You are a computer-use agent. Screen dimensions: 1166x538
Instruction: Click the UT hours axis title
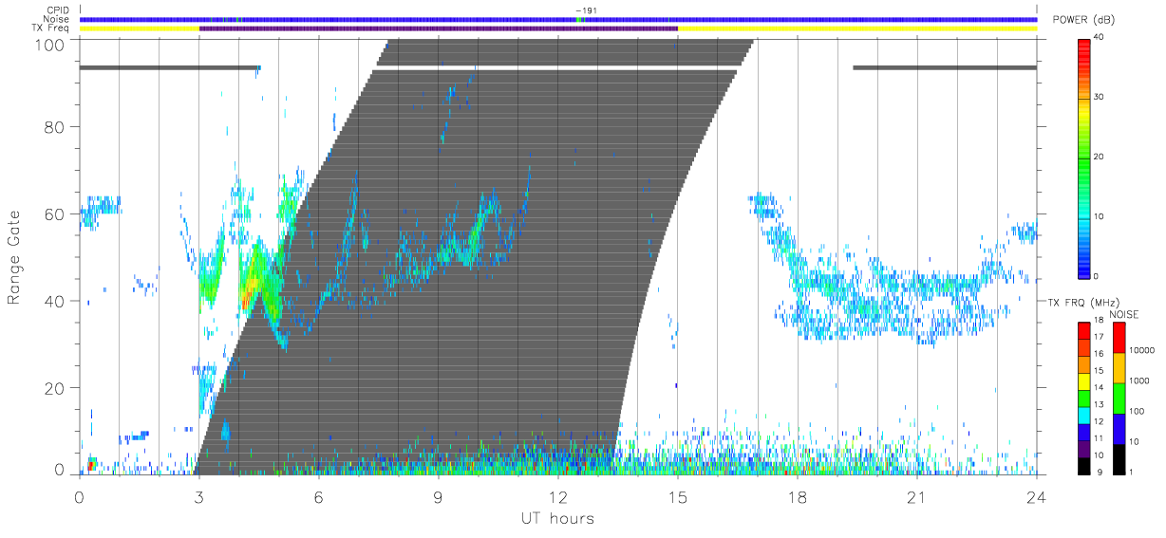click(556, 518)
